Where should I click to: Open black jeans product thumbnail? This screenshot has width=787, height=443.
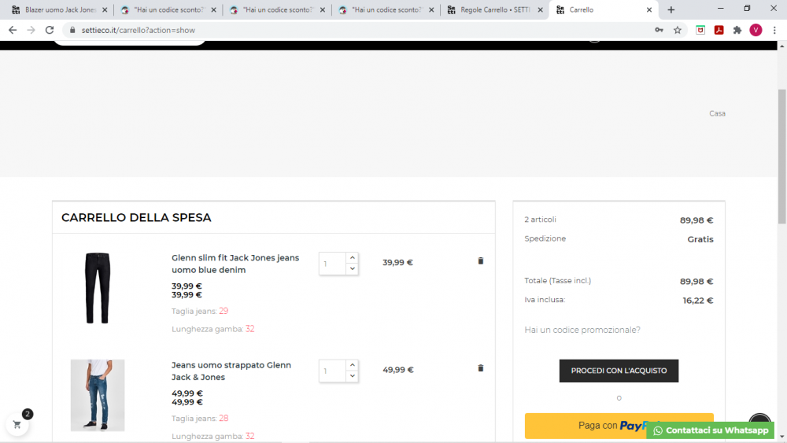click(98, 288)
